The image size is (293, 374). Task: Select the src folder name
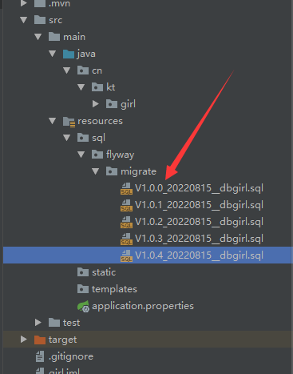[x=56, y=20]
